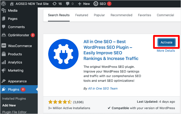Click the Plugins update badge 11
The height and width of the screenshot is (114, 181).
click(x=23, y=90)
